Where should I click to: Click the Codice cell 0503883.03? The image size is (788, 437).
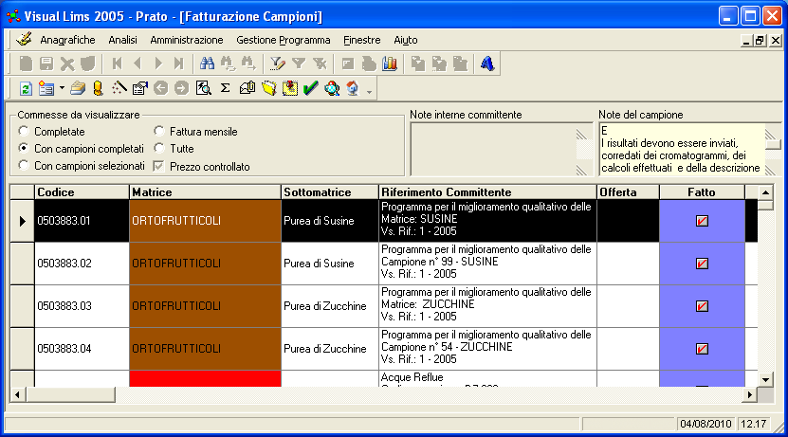point(82,306)
